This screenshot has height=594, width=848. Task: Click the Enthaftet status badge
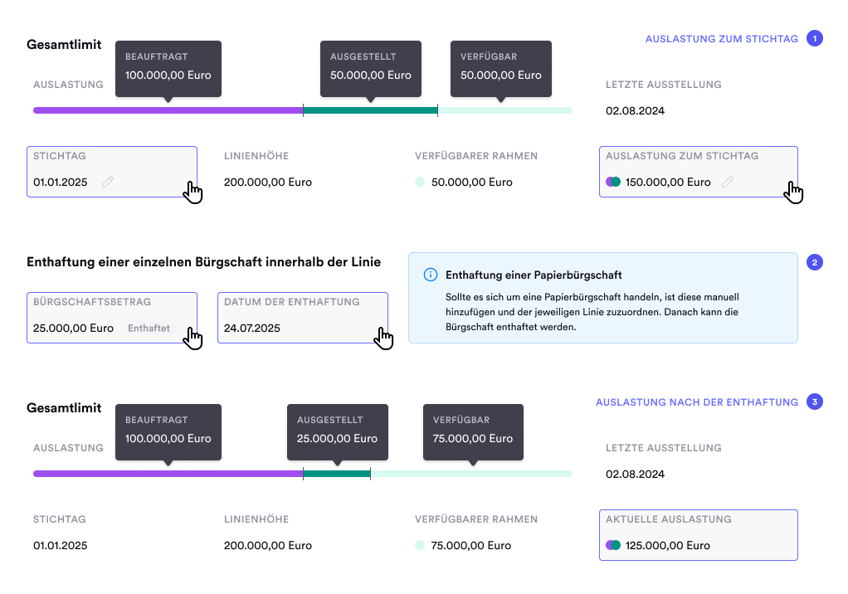point(149,329)
